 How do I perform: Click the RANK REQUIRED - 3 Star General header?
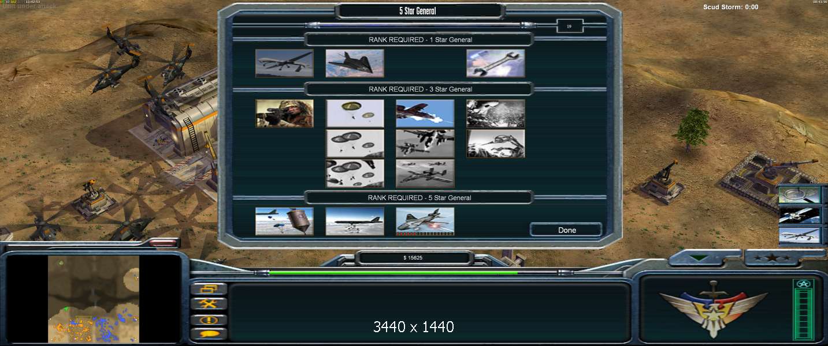click(420, 89)
